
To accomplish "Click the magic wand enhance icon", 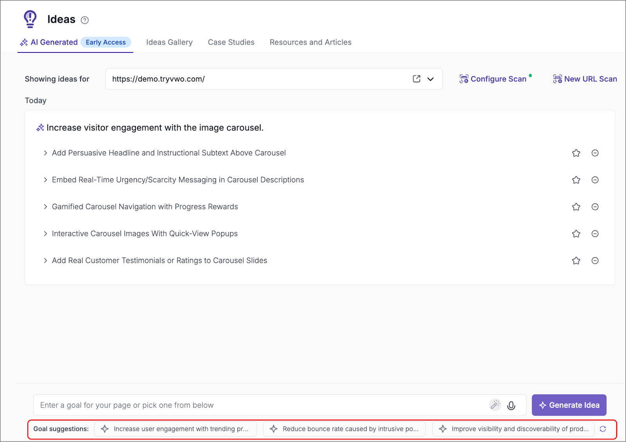I will tap(495, 404).
